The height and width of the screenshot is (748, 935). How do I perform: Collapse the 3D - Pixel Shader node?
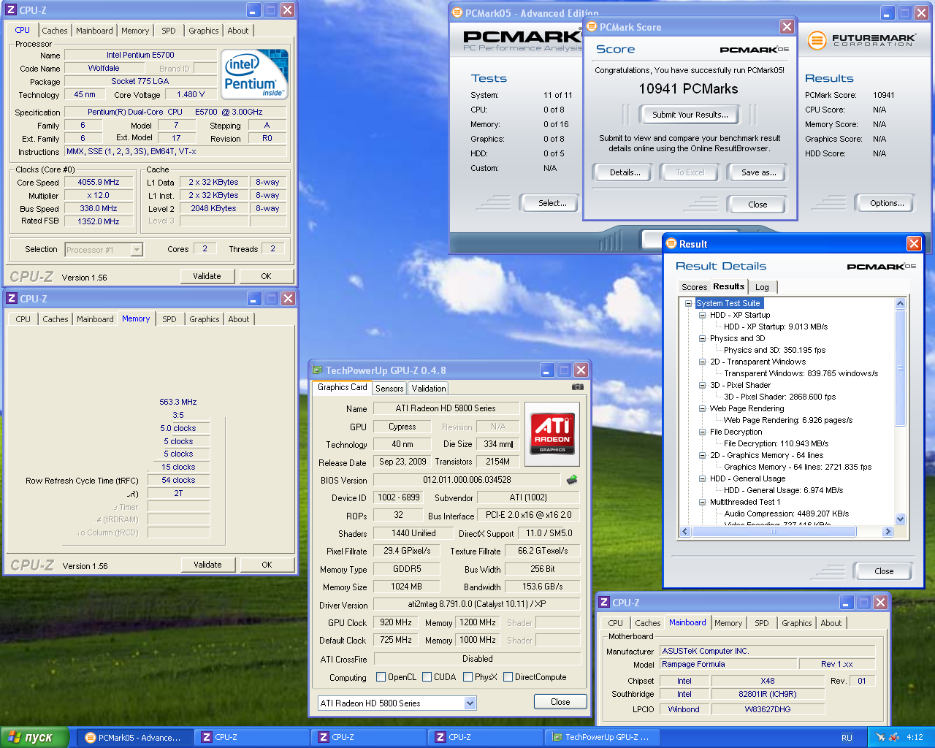coord(702,385)
